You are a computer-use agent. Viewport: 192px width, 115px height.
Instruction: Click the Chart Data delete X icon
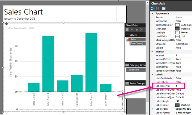click(142, 30)
